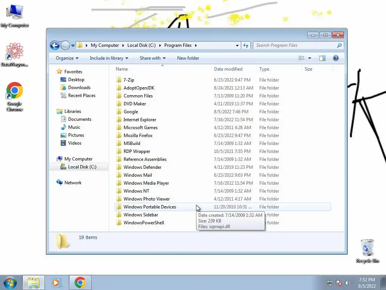386x290 pixels.
Task: Open Recent Places under Favorites
Action: [x=81, y=96]
